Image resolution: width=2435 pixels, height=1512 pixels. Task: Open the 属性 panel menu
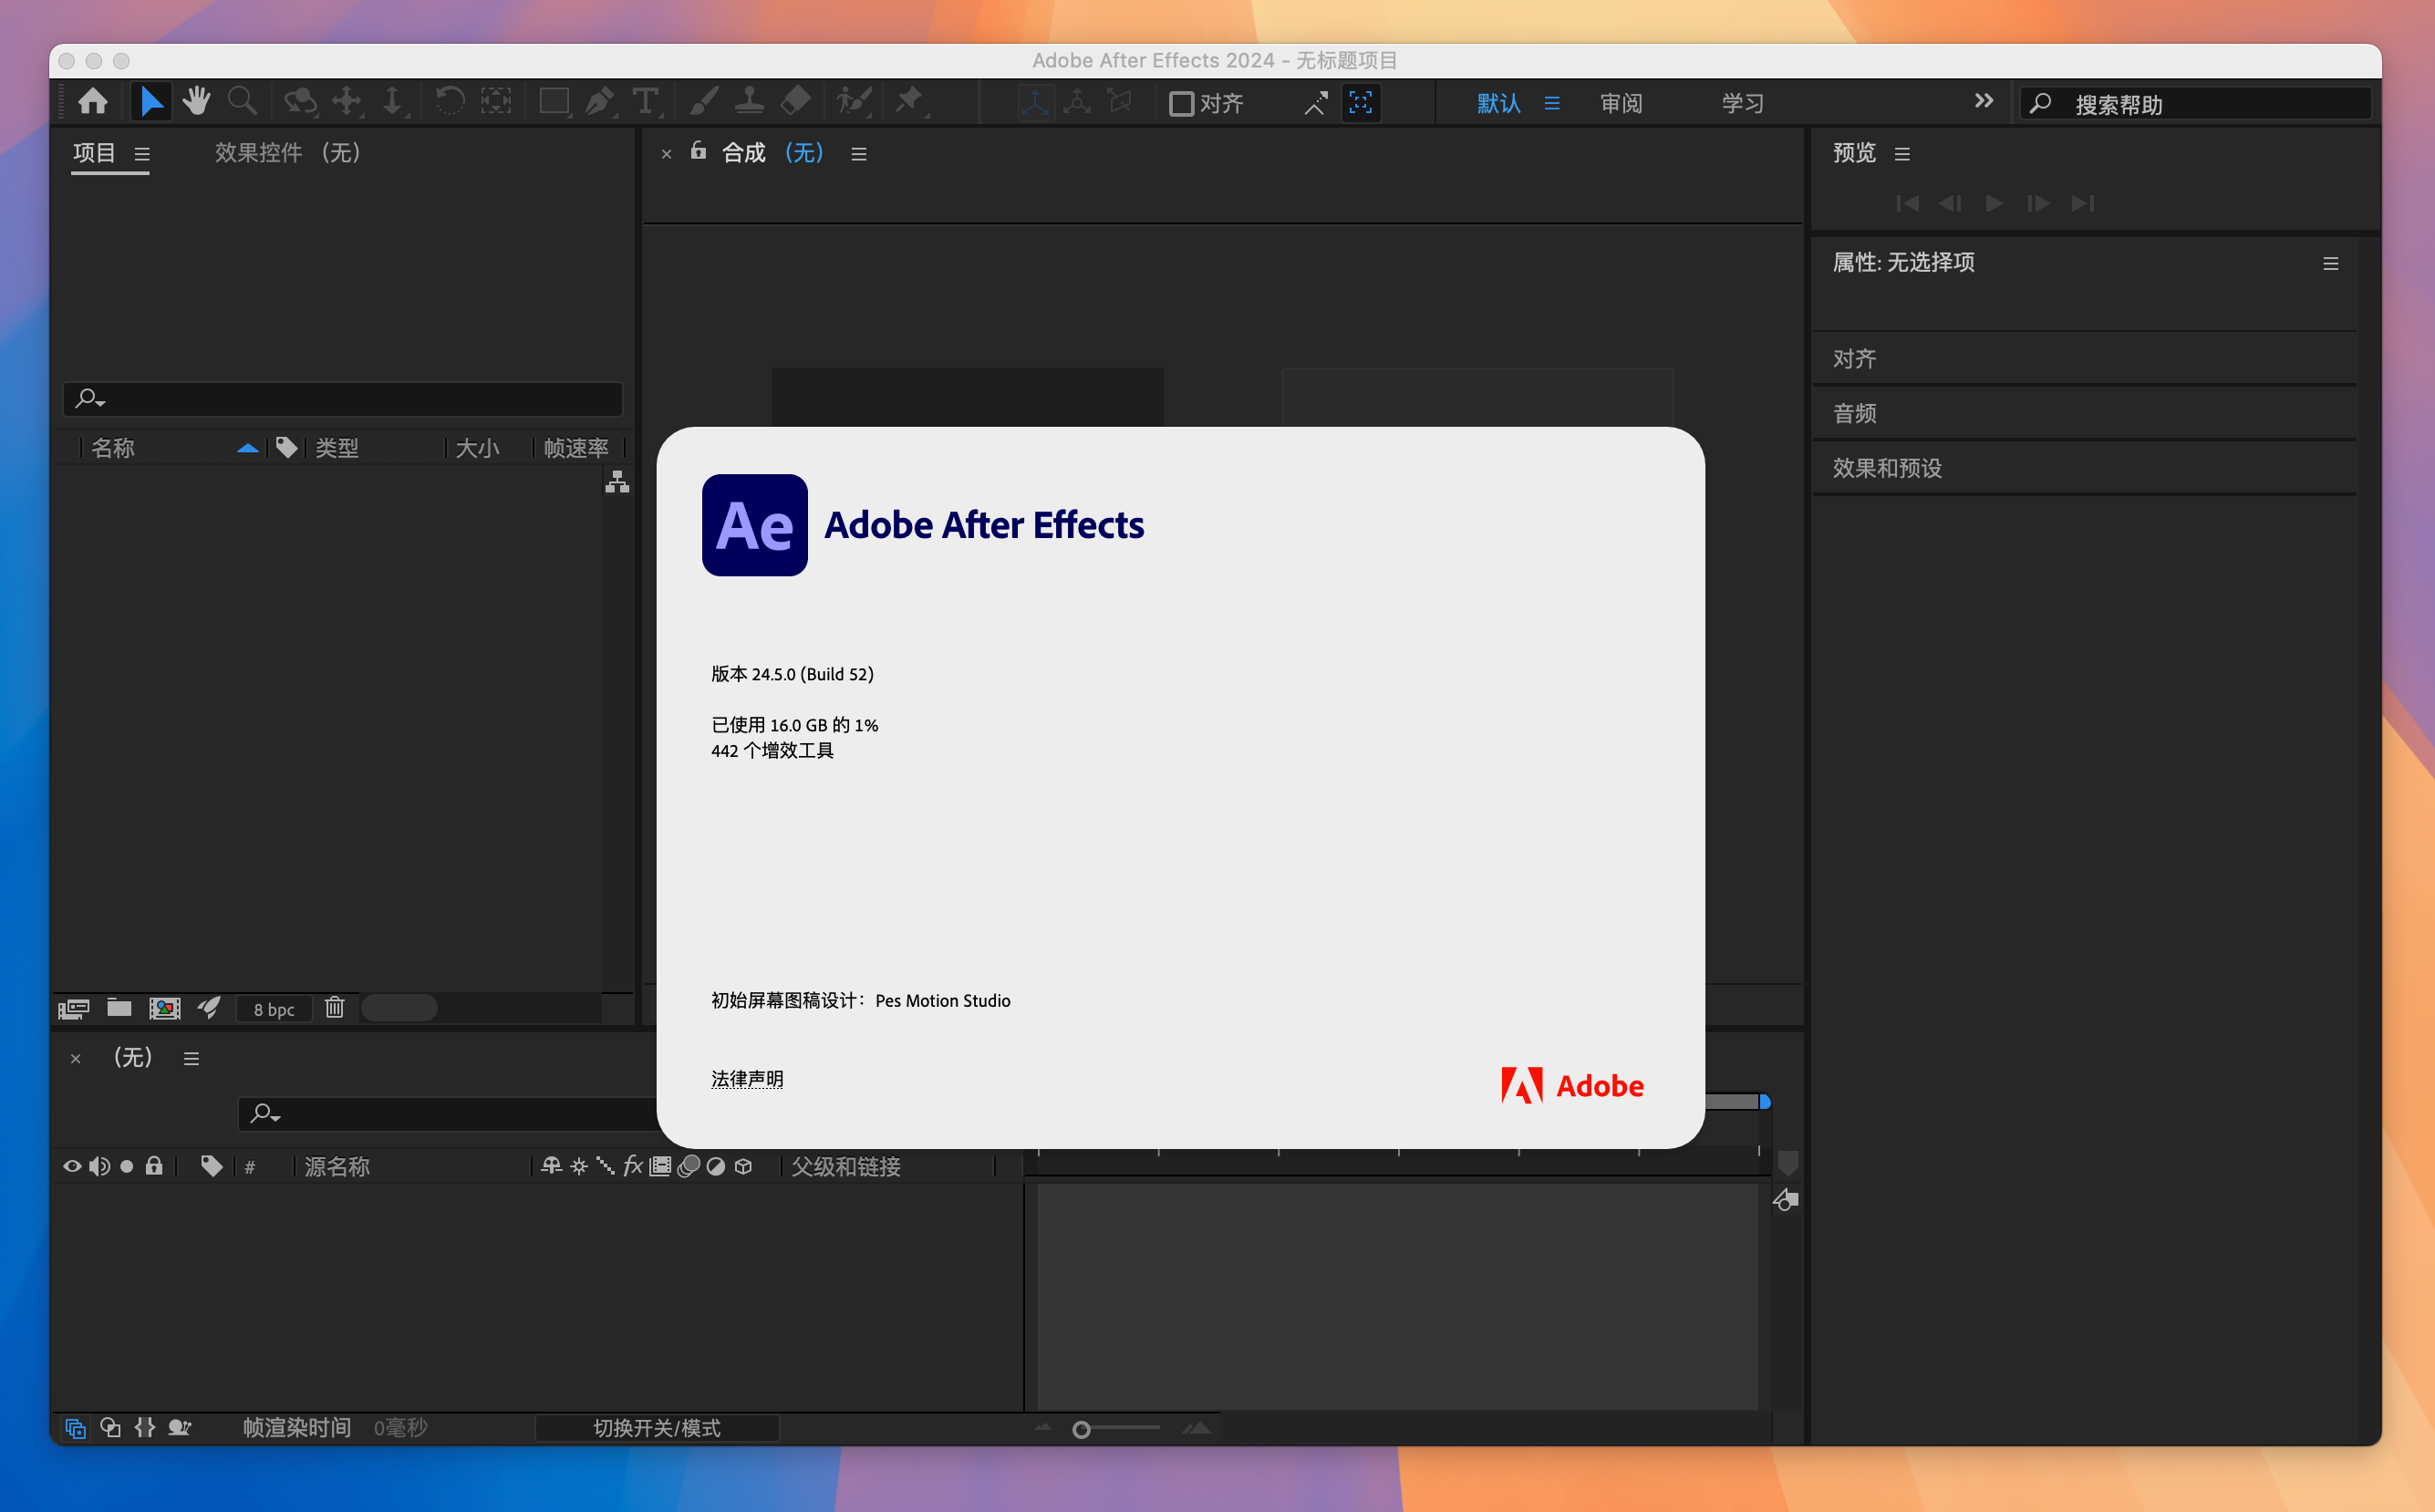click(2331, 264)
